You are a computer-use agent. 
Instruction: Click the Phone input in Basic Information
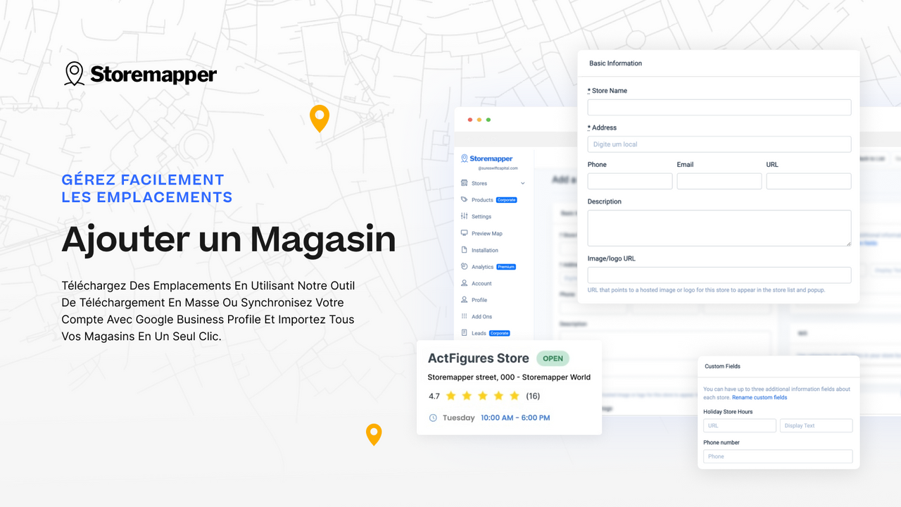click(x=630, y=181)
